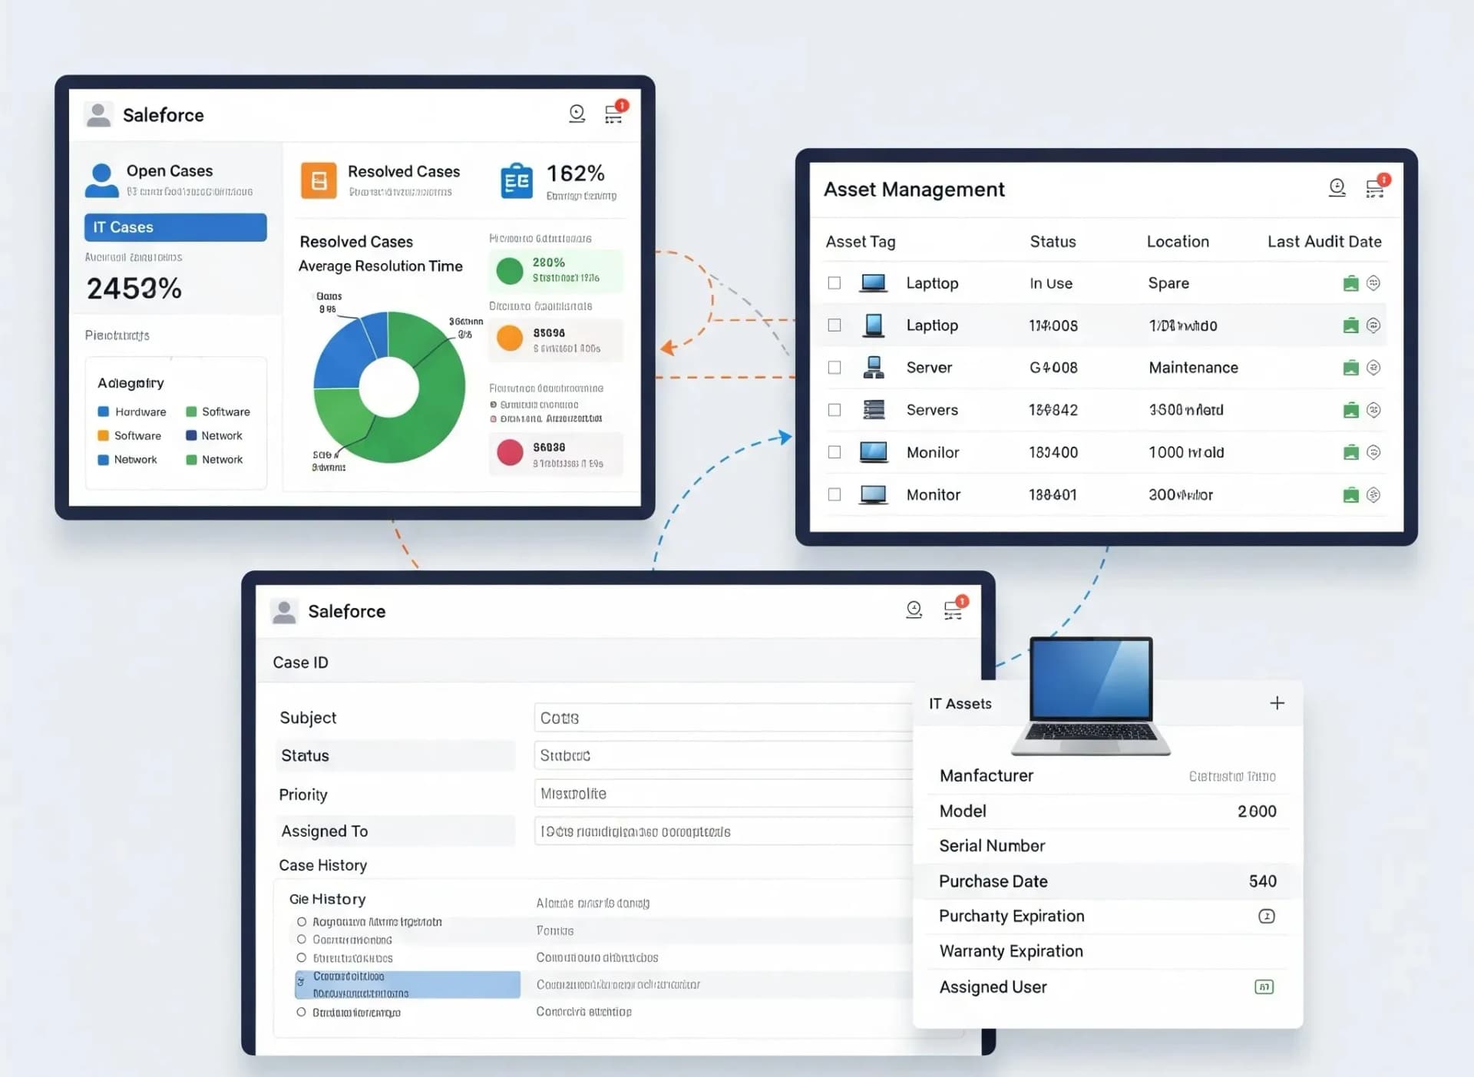Open notifications via the red-badged icon

[x=613, y=114]
